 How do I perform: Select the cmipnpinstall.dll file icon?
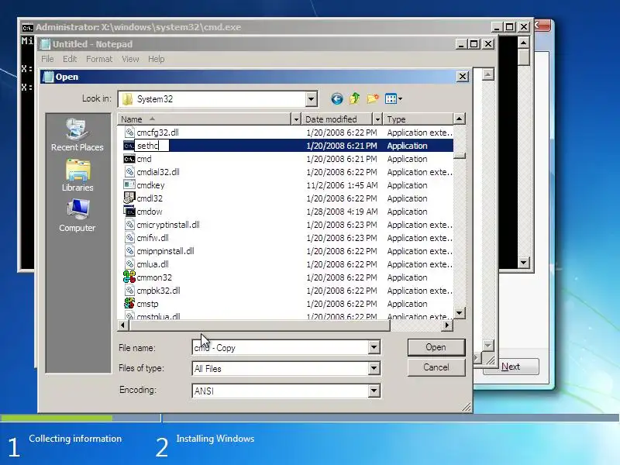[129, 250]
